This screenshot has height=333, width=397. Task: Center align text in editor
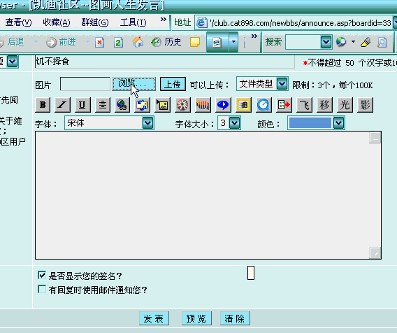pyautogui.click(x=103, y=105)
